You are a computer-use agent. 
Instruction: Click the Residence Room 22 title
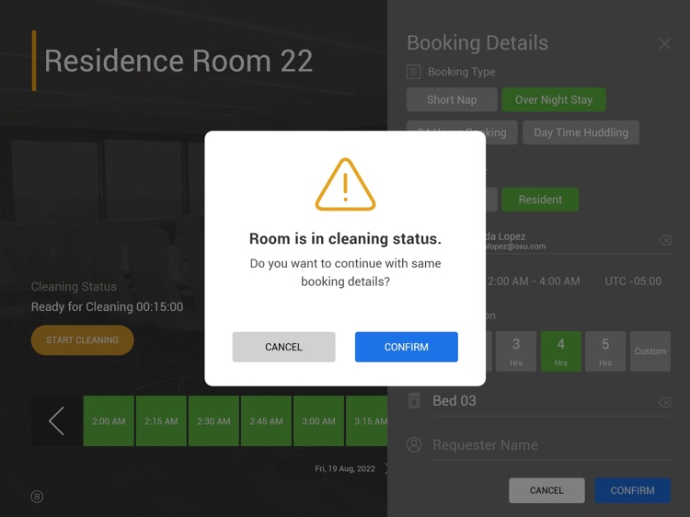[178, 61]
